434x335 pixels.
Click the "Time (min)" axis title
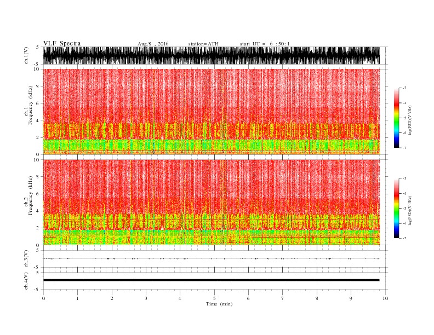coord(219,304)
